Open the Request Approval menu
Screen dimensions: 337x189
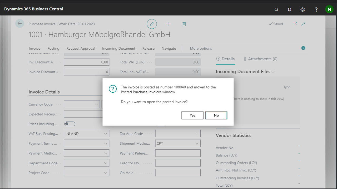pyautogui.click(x=81, y=48)
